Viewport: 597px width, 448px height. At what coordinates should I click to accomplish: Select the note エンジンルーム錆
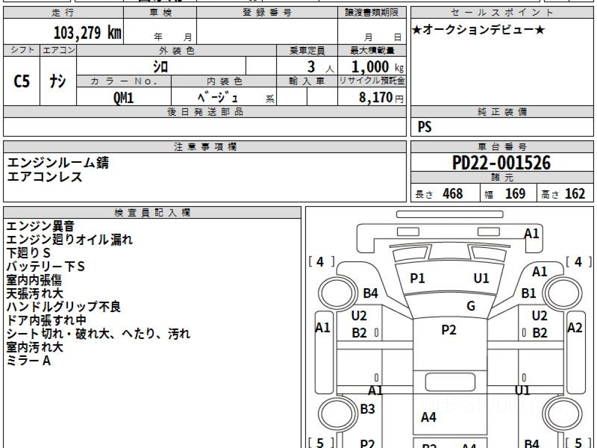[58, 162]
